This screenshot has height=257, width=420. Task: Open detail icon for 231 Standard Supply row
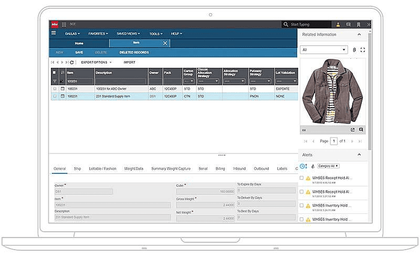(x=62, y=96)
